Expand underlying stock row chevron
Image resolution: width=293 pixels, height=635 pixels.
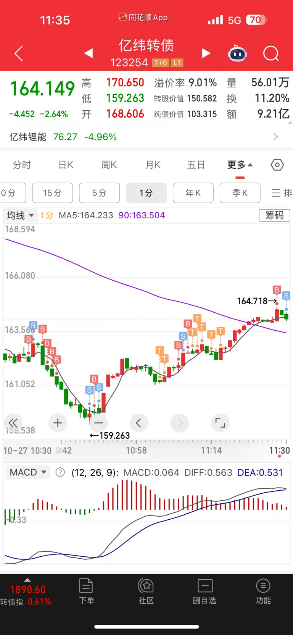click(276, 137)
